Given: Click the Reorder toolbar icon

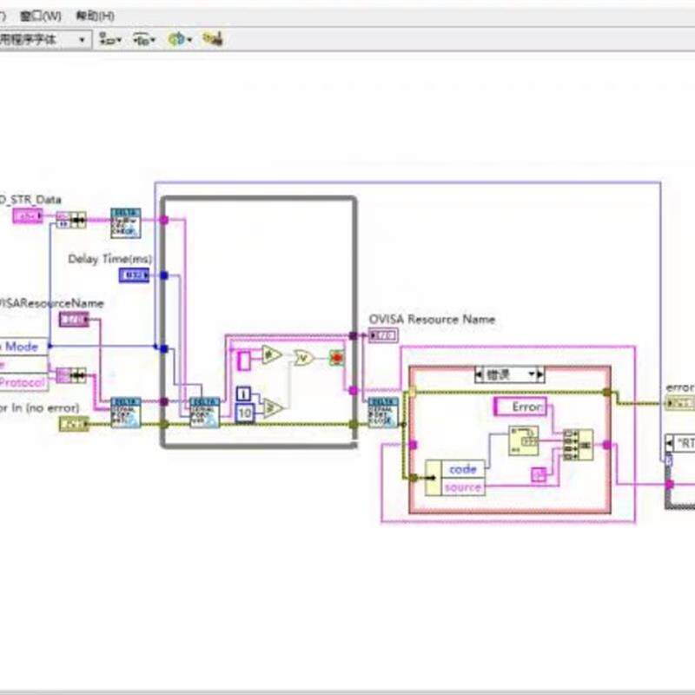Looking at the screenshot, I should point(212,39).
